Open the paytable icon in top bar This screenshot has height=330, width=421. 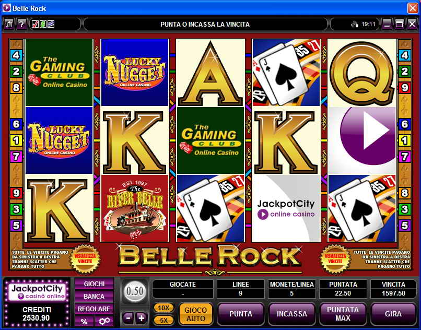click(8, 25)
